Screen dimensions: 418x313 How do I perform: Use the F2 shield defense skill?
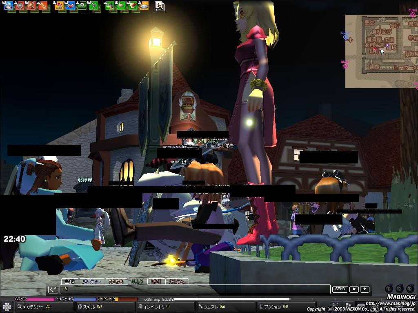point(20,6)
